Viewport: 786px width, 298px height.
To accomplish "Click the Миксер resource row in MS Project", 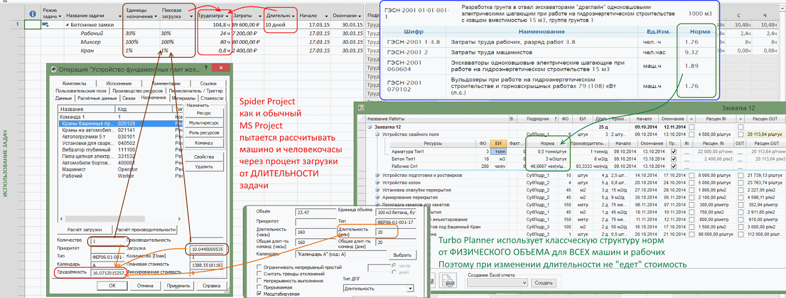I will [x=91, y=42].
